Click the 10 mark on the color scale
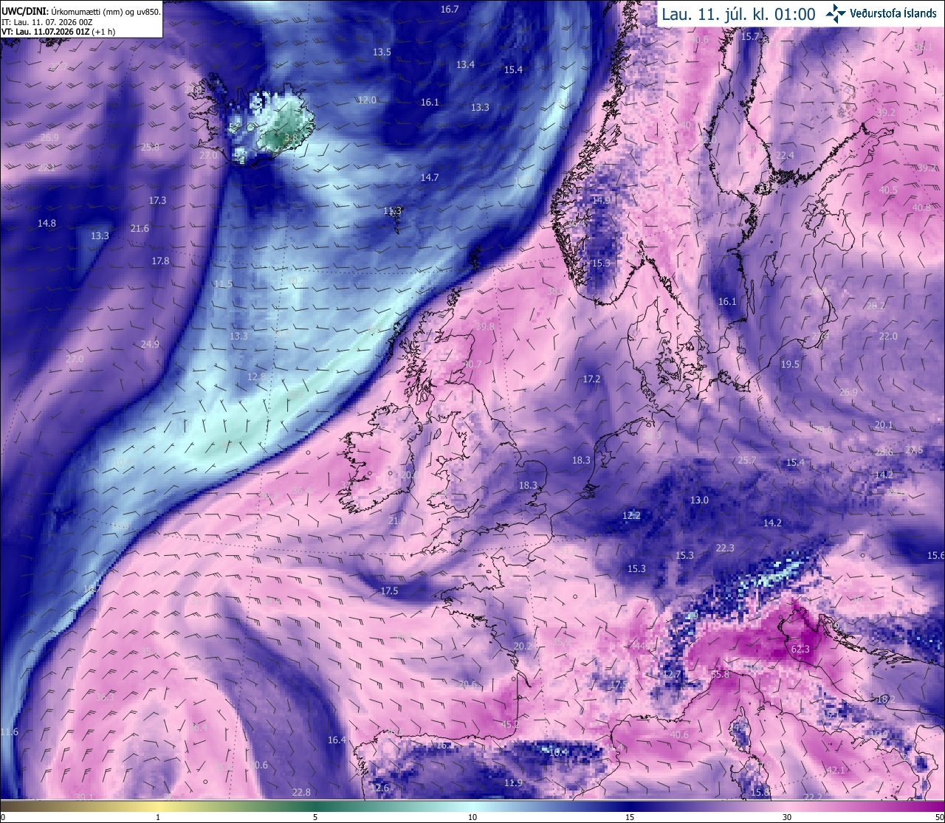 (x=472, y=816)
